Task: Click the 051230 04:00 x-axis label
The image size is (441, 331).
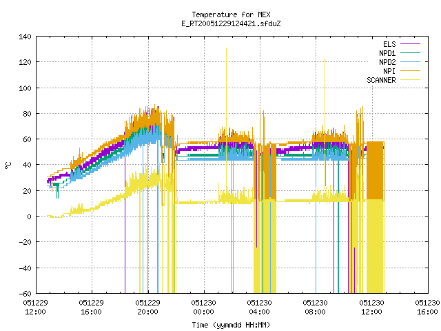Action: coord(259,307)
